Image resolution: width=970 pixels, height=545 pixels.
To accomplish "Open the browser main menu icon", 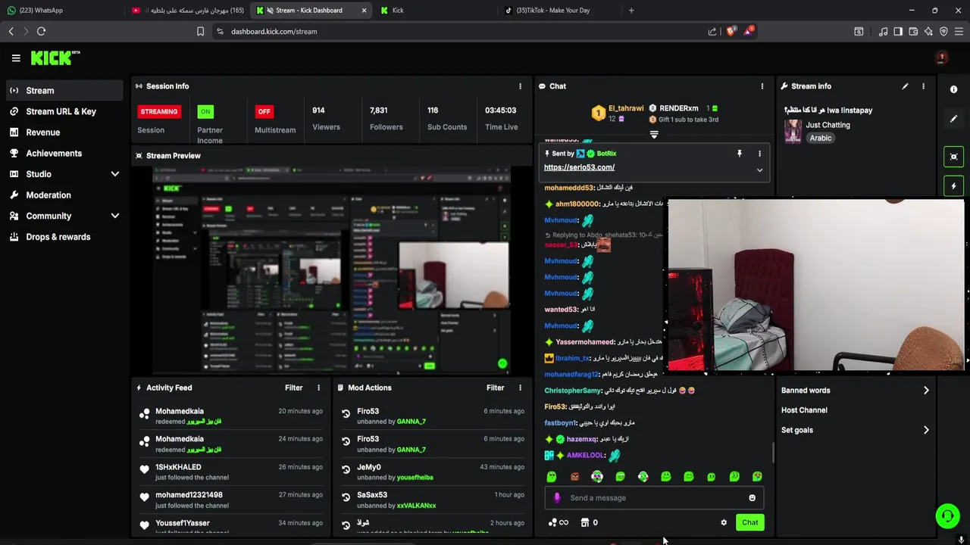I will (x=959, y=32).
